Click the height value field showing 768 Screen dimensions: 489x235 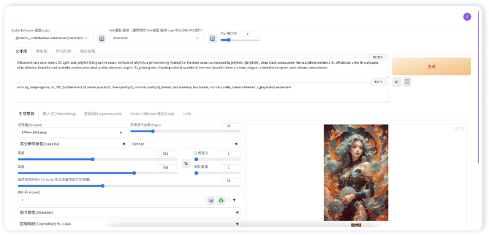pyautogui.click(x=167, y=168)
